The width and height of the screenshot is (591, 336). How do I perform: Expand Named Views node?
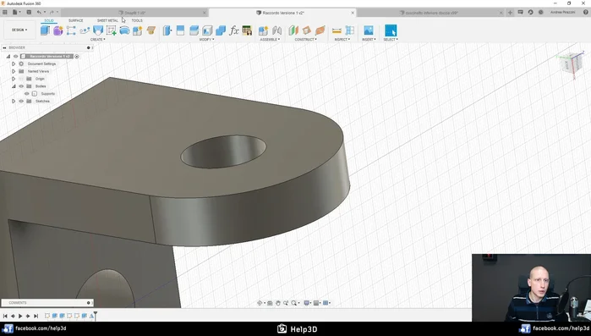[x=14, y=71]
